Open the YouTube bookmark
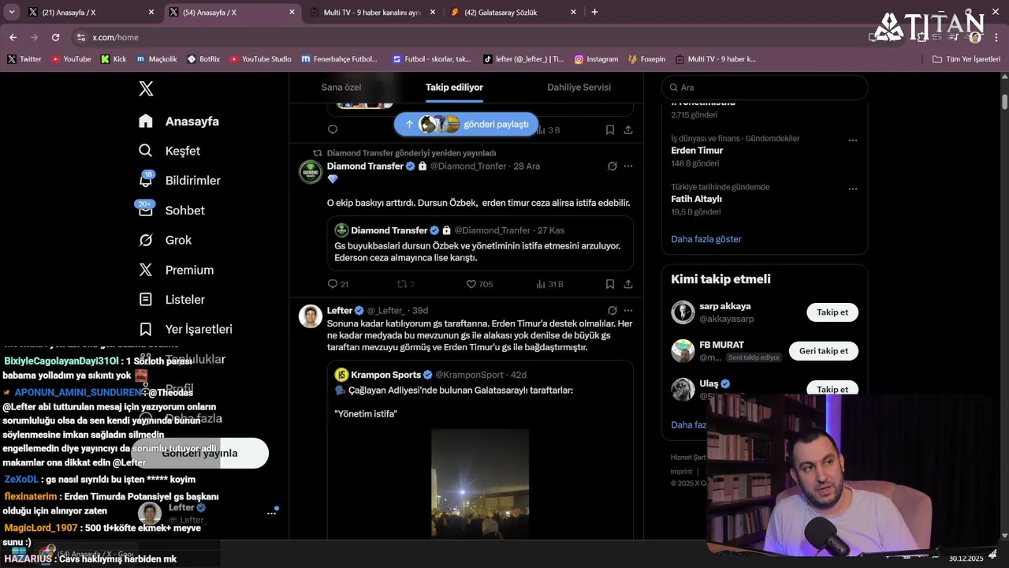 [71, 59]
